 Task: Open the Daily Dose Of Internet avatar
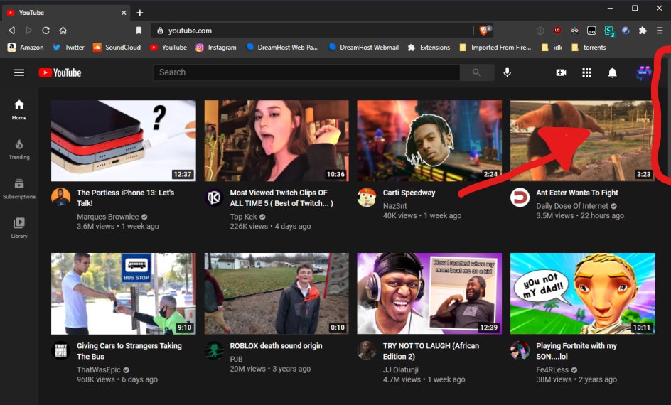click(520, 197)
